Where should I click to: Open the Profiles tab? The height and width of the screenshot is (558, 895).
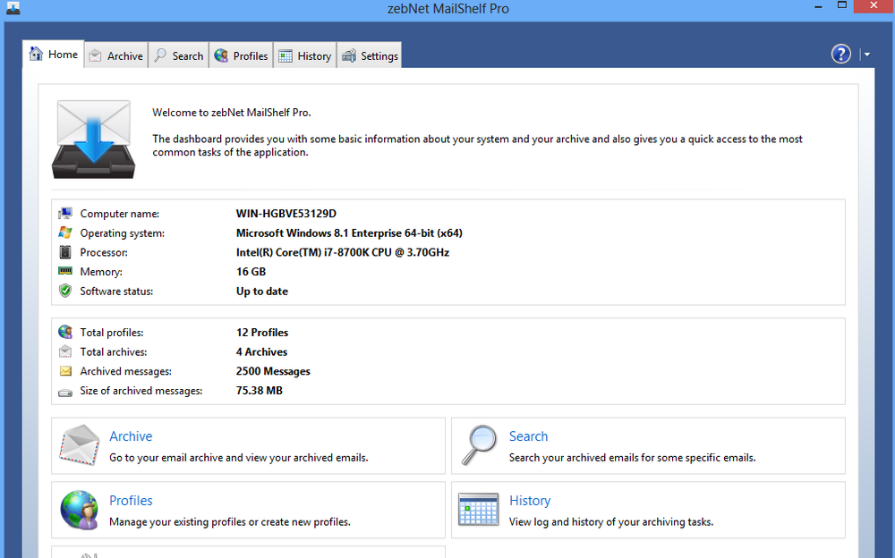click(x=241, y=56)
